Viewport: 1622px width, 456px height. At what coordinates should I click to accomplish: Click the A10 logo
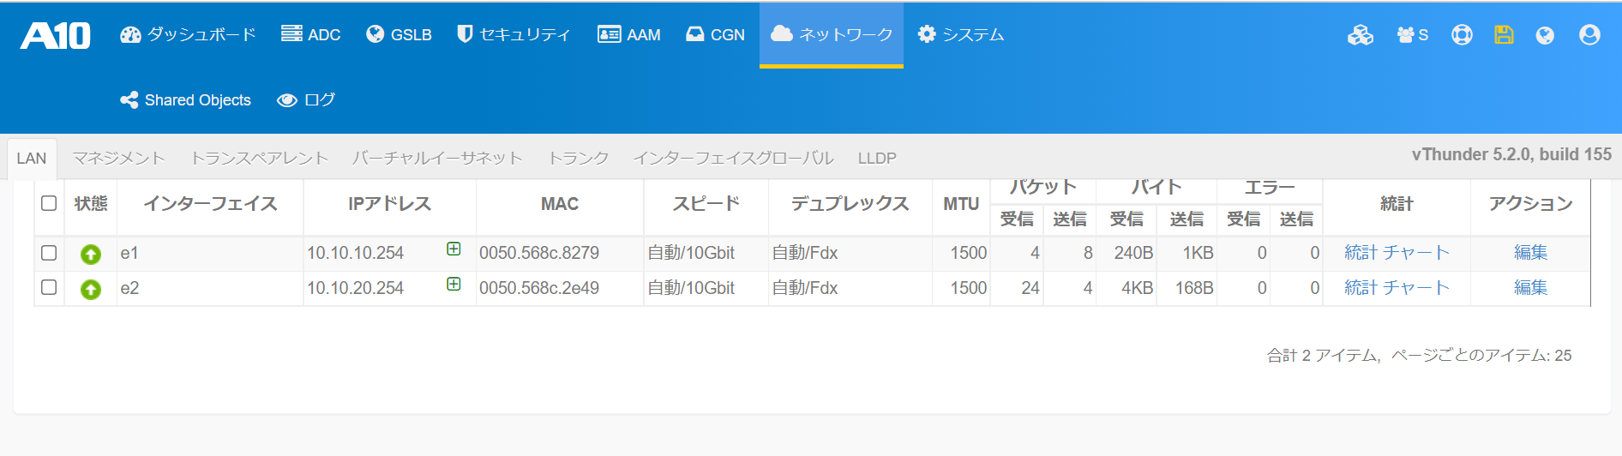pyautogui.click(x=56, y=35)
